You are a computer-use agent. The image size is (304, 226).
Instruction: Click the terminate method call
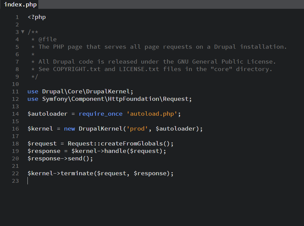pyautogui.click(x=77, y=173)
